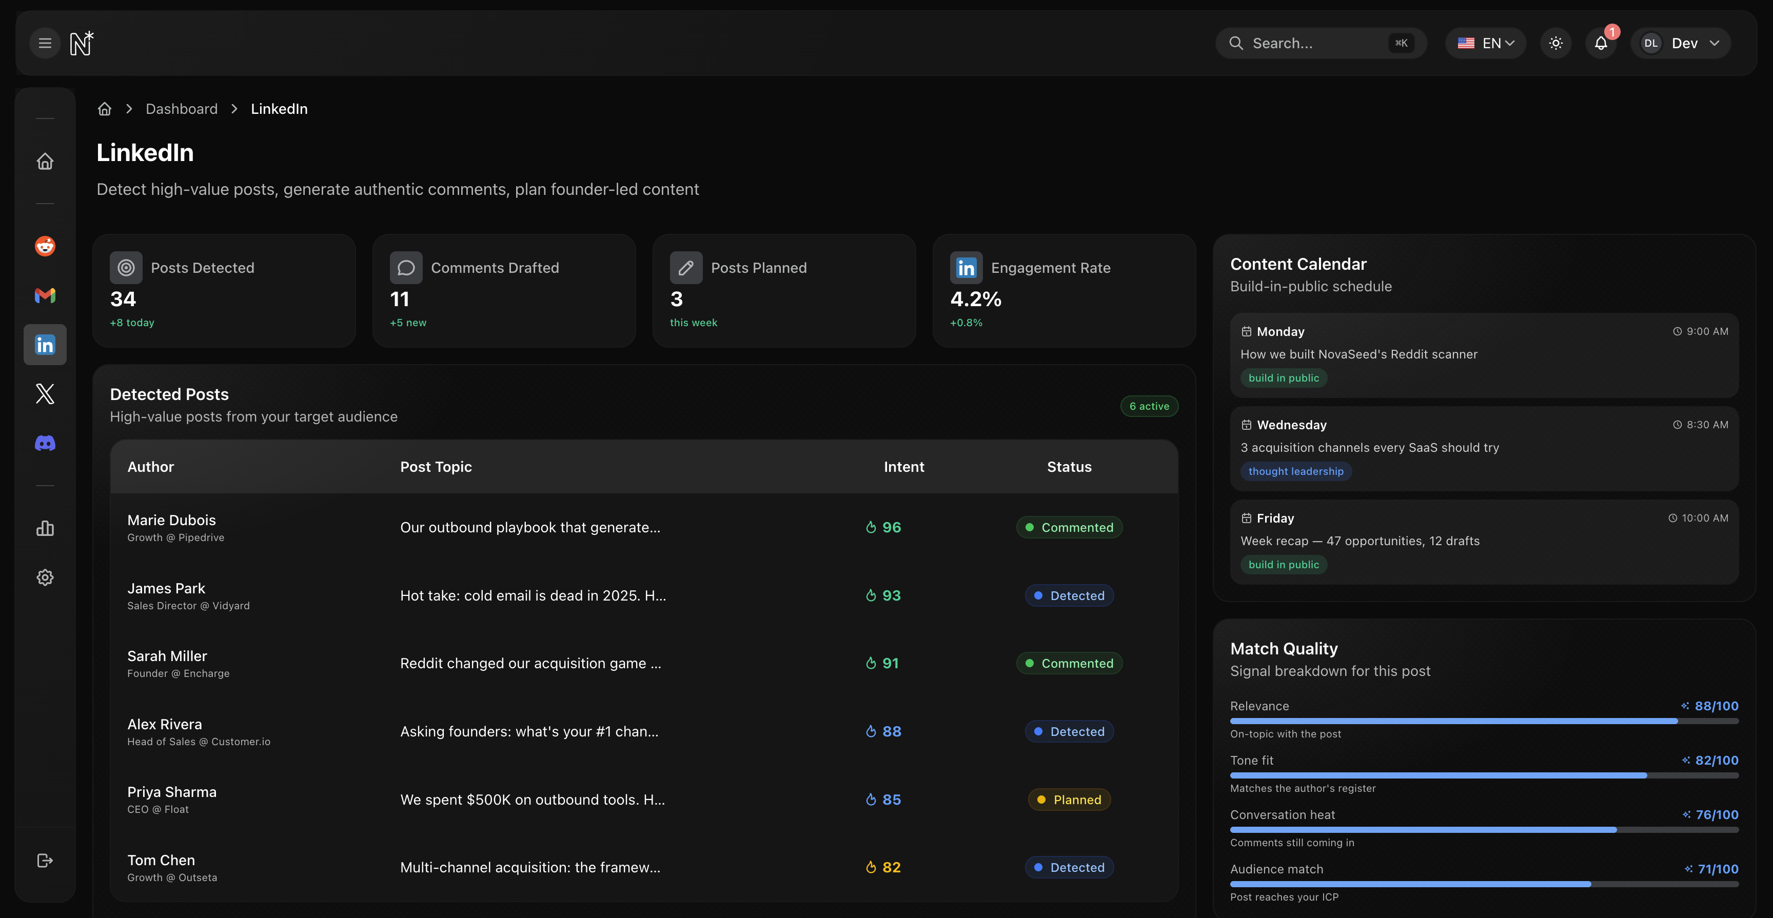
Task: Open the LinkedIn channel icon
Action: (45, 345)
